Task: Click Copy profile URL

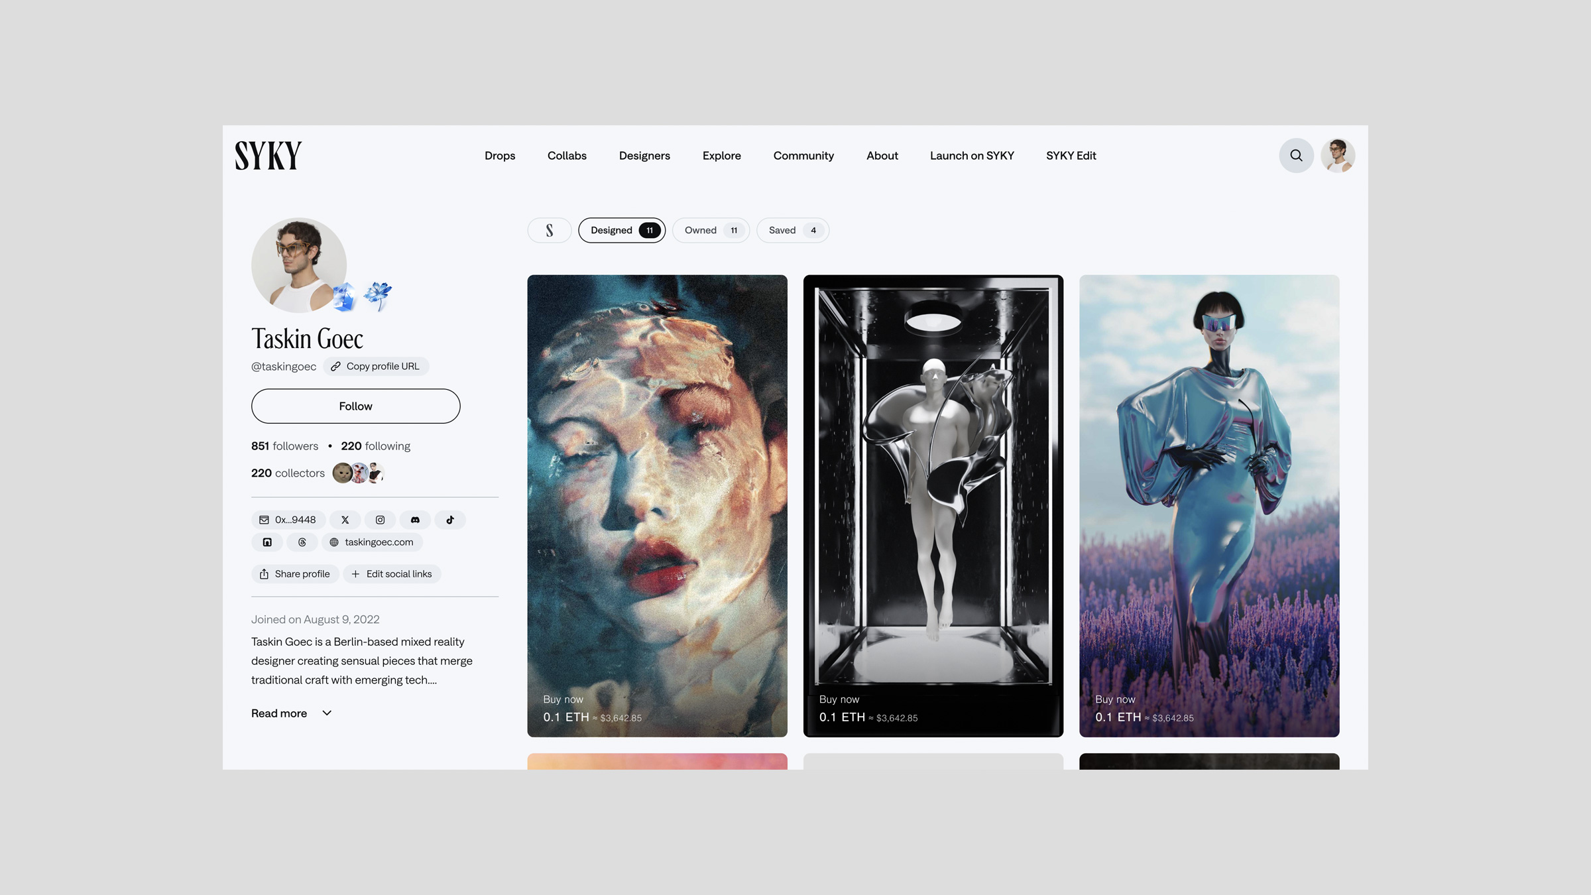Action: (x=376, y=366)
